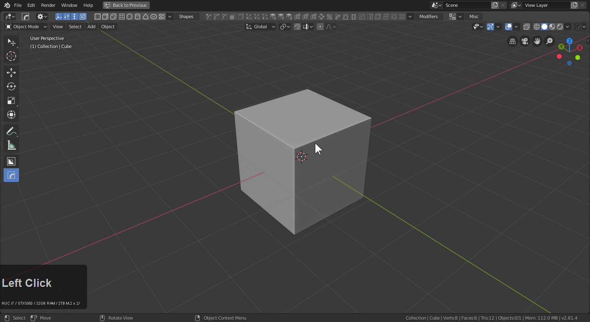Open the Object Mode dropdown

click(x=25, y=27)
